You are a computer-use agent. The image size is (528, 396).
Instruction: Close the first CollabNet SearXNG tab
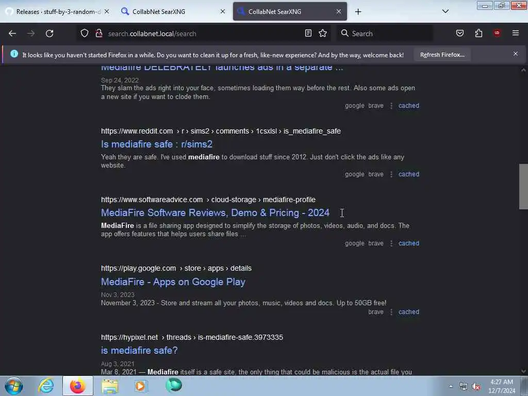click(223, 11)
